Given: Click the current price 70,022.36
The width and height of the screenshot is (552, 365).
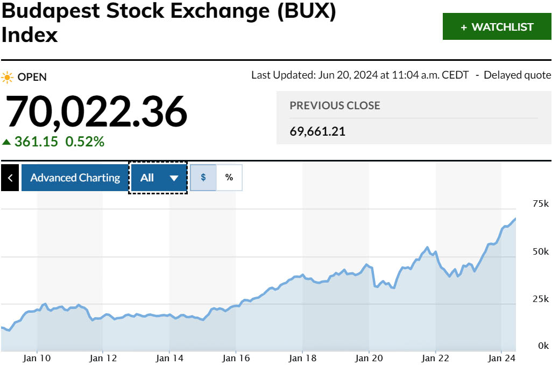Looking at the screenshot, I should click(96, 112).
